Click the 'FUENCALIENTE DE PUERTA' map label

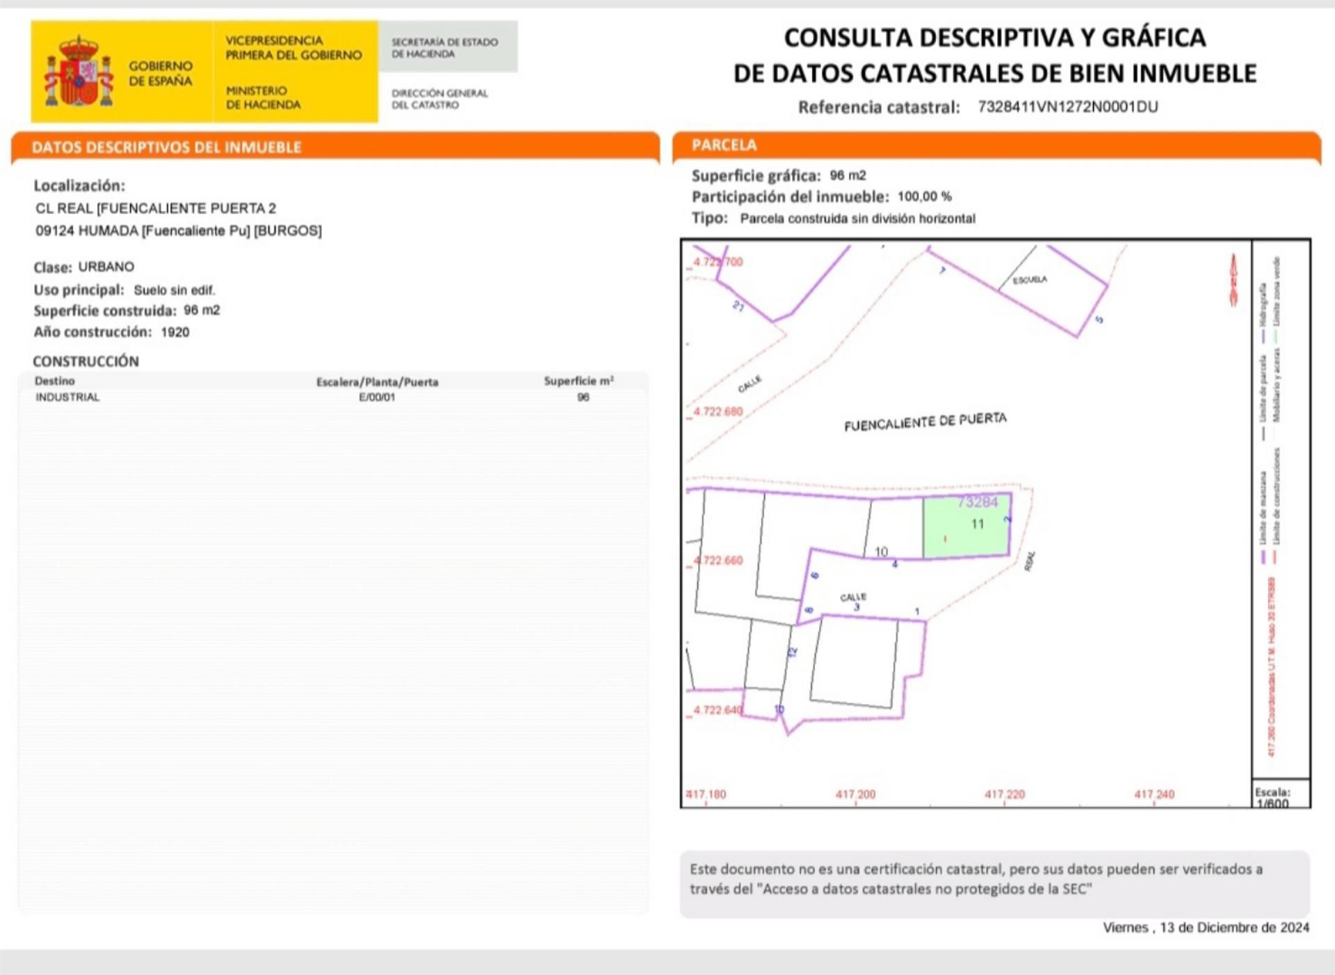(x=925, y=422)
